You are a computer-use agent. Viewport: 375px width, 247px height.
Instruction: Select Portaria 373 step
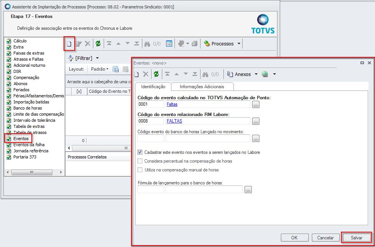click(x=25, y=157)
